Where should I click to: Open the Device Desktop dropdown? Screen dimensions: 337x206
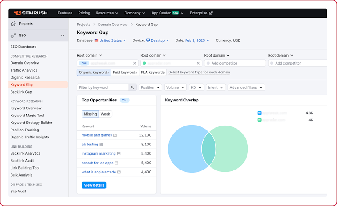[158, 40]
